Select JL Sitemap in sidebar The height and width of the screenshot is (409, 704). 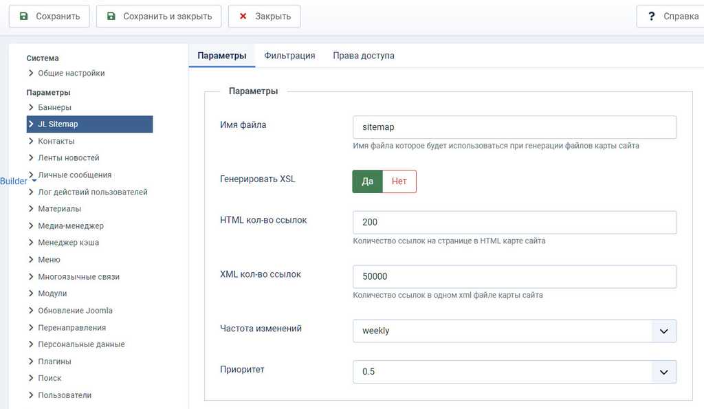coord(90,124)
